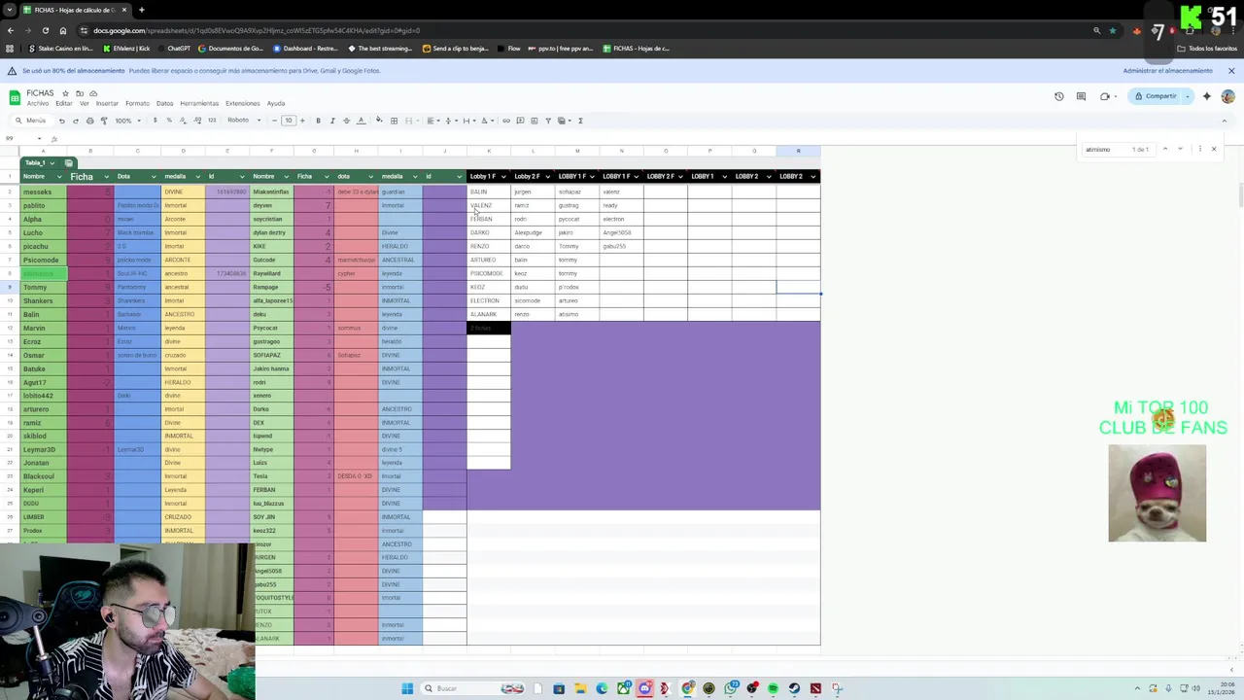This screenshot has height=700, width=1244.
Task: Click the Gemini sparkle icon
Action: coord(1207,96)
